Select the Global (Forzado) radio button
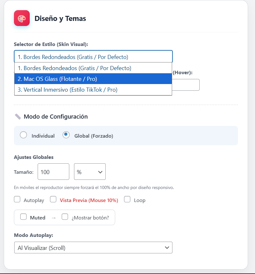255x274 pixels. coord(66,135)
